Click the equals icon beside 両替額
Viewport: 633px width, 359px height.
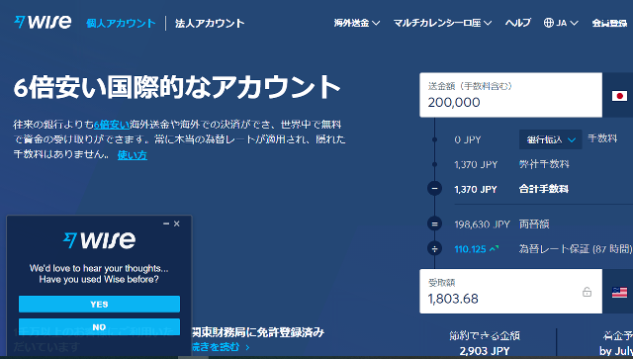click(434, 224)
